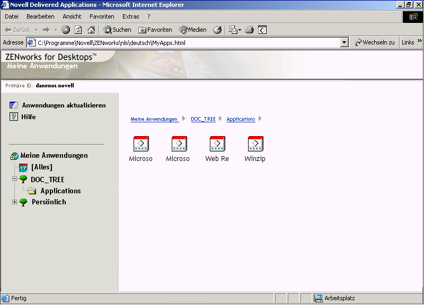Open the Medien toolbar icon
Image resolution: width=424 pixels, height=305 pixels.
182,30
